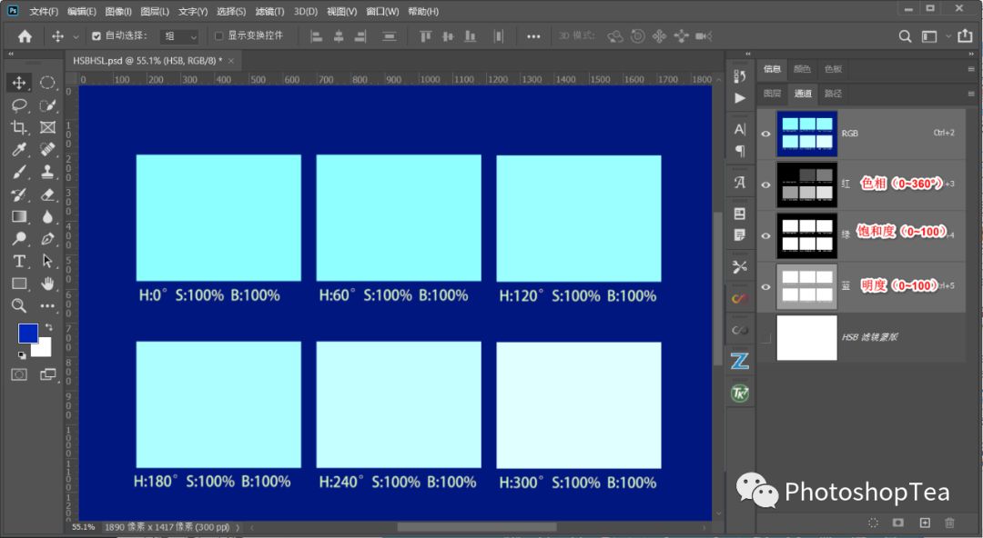
Task: Pick the Clone Stamp tool
Action: tap(47, 172)
